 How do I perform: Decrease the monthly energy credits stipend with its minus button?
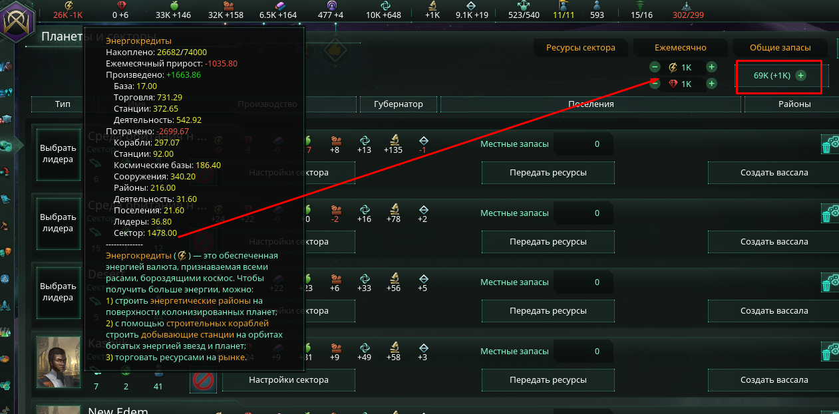(655, 67)
